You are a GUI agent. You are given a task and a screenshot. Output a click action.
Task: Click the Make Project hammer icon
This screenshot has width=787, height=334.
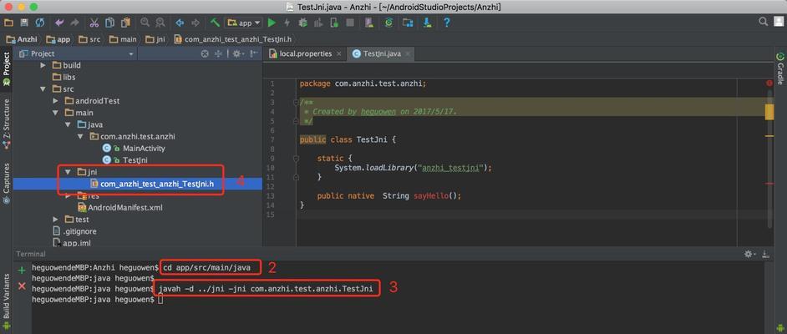215,23
